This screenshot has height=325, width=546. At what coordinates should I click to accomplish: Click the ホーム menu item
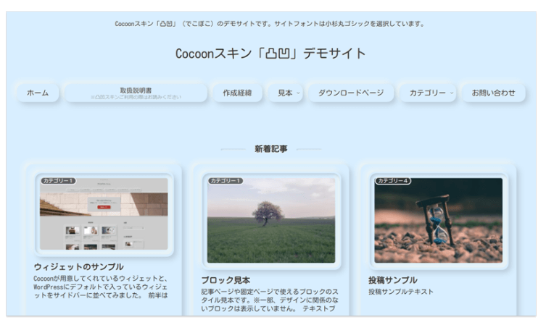point(38,93)
